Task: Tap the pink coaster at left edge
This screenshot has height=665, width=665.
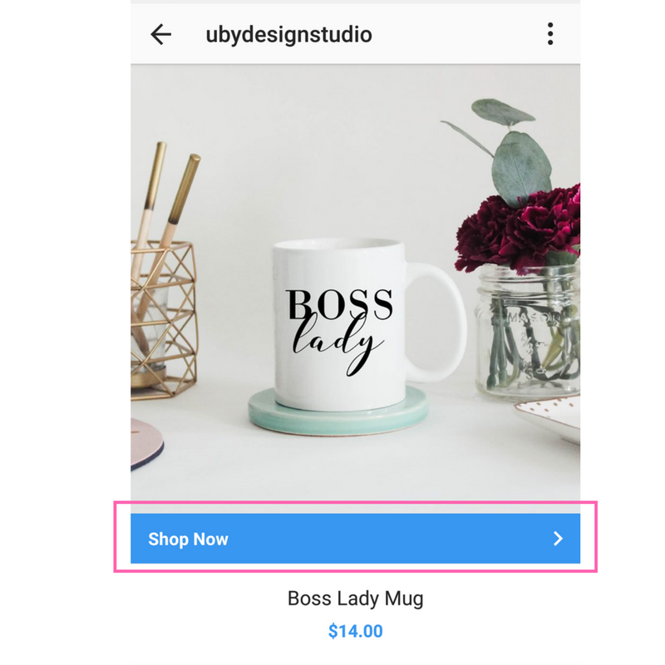Action: 146,443
